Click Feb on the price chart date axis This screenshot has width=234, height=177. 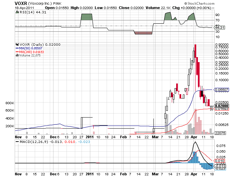pyautogui.click(x=123, y=137)
